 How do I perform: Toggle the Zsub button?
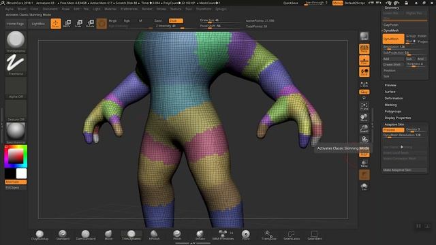(x=176, y=20)
